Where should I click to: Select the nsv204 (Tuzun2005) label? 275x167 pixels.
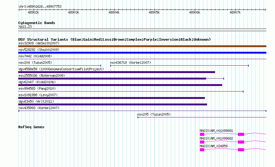[x=35, y=63]
